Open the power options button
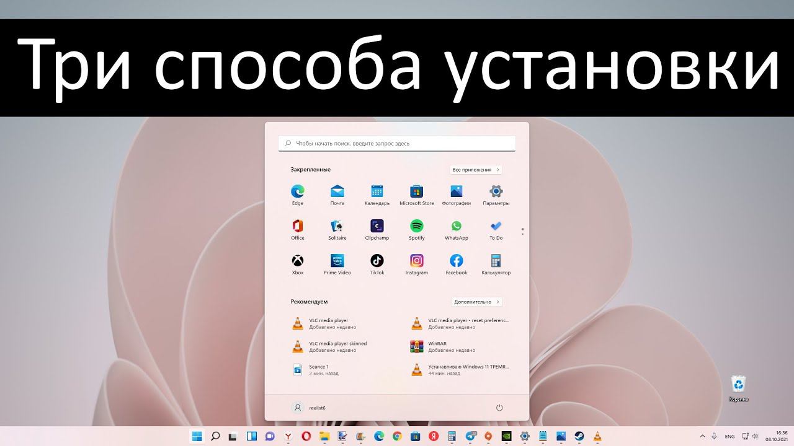The width and height of the screenshot is (794, 446). click(499, 408)
